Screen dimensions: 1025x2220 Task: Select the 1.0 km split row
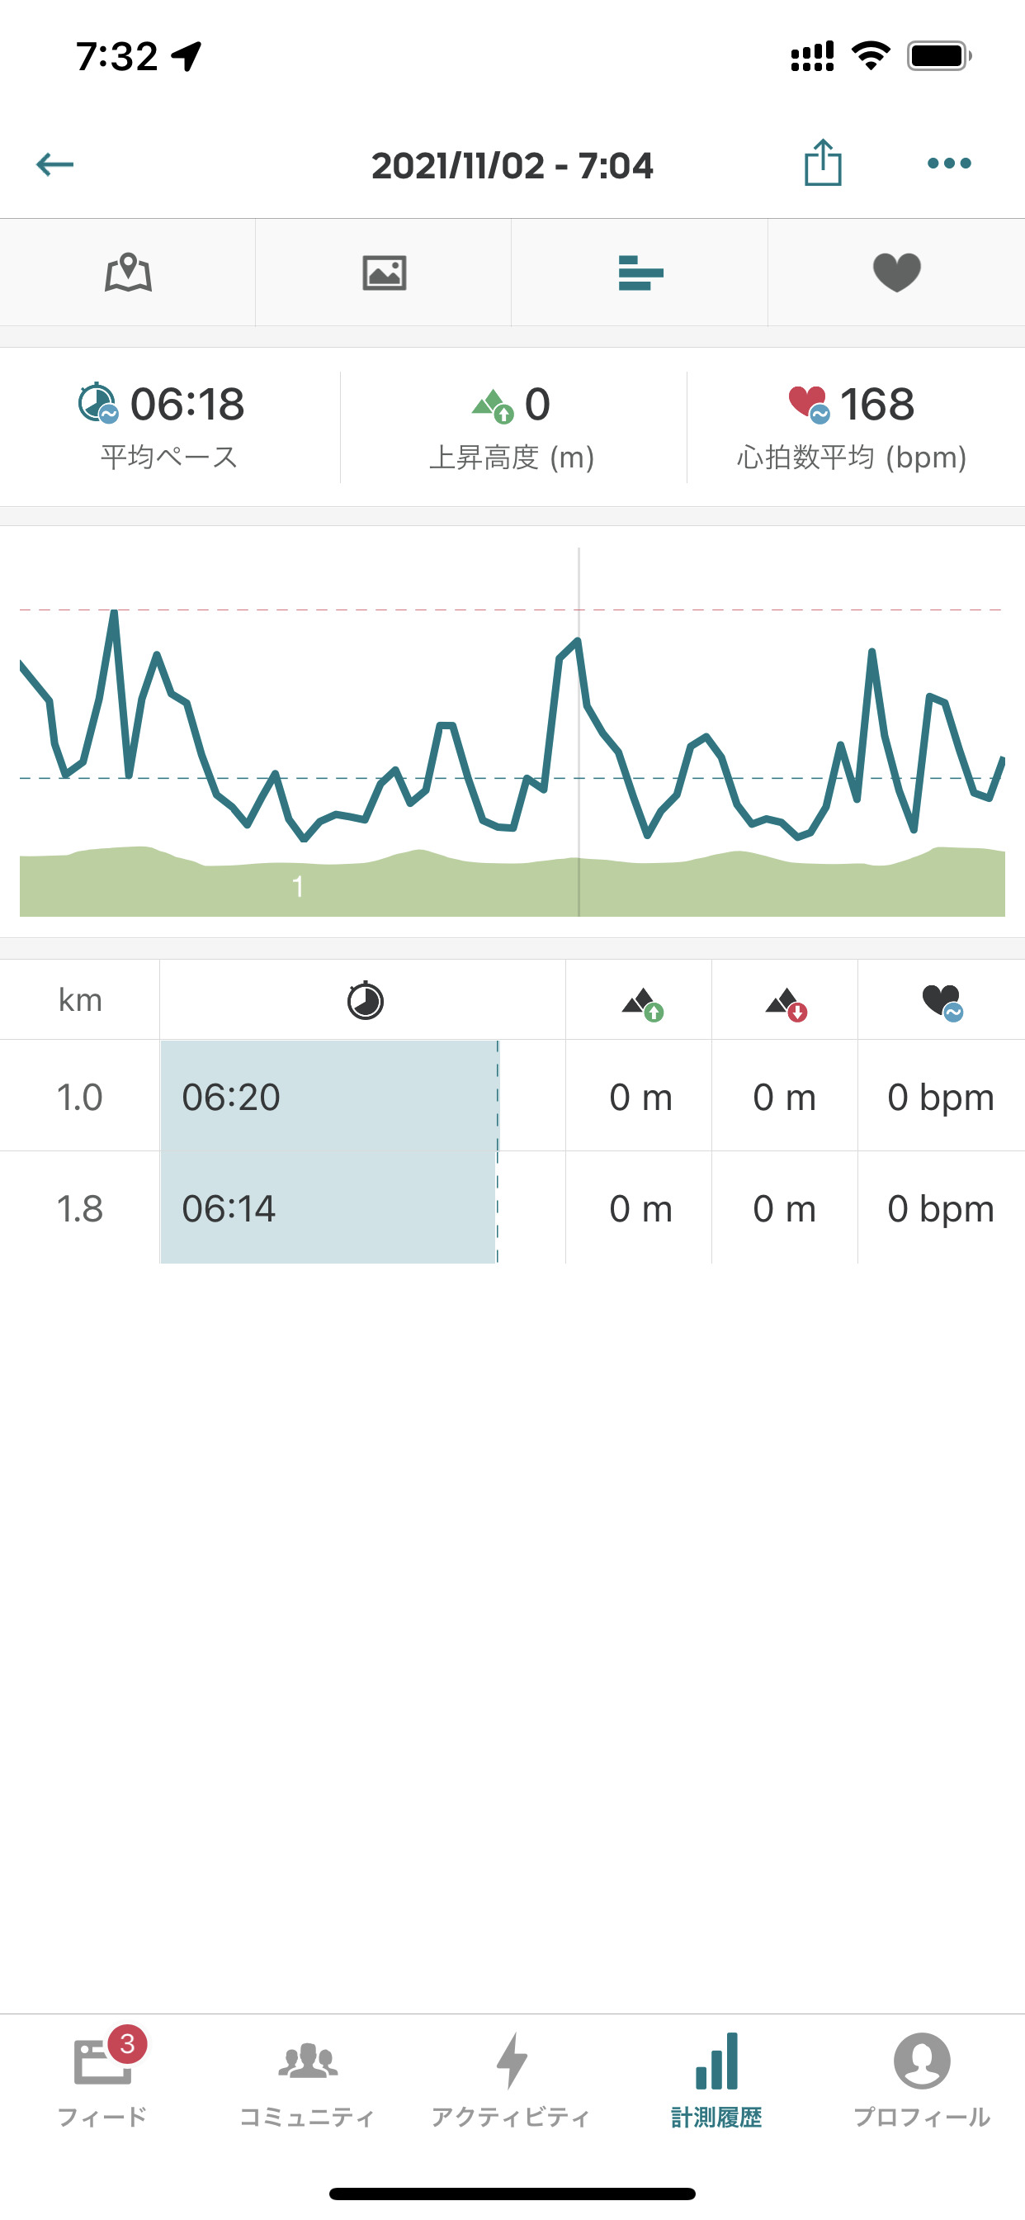[512, 1096]
